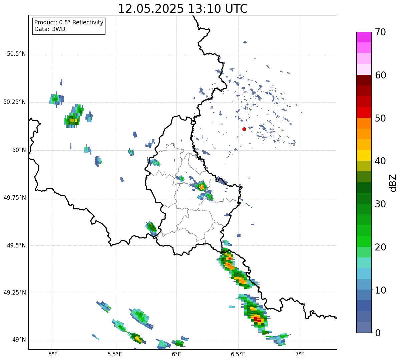Viewport: 401px width, 361px height.
Task: Click the 'dBZ' colorbar axis label
Action: point(393,182)
